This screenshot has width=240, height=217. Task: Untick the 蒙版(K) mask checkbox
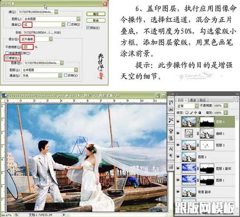(7, 58)
